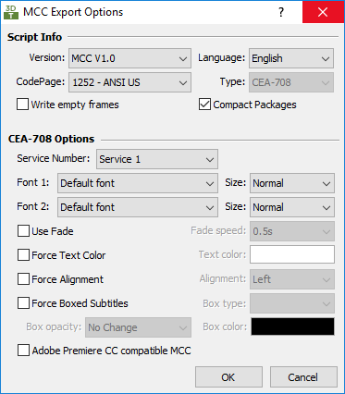The height and width of the screenshot is (394, 345).
Task: Tick Adobe Premiere CC compatible MCC
Action: [x=23, y=351]
